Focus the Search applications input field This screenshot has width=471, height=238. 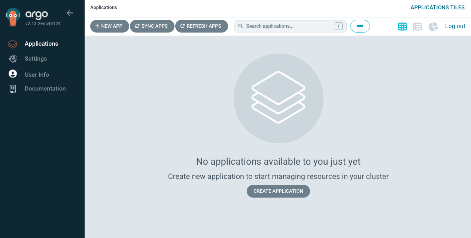(290, 26)
